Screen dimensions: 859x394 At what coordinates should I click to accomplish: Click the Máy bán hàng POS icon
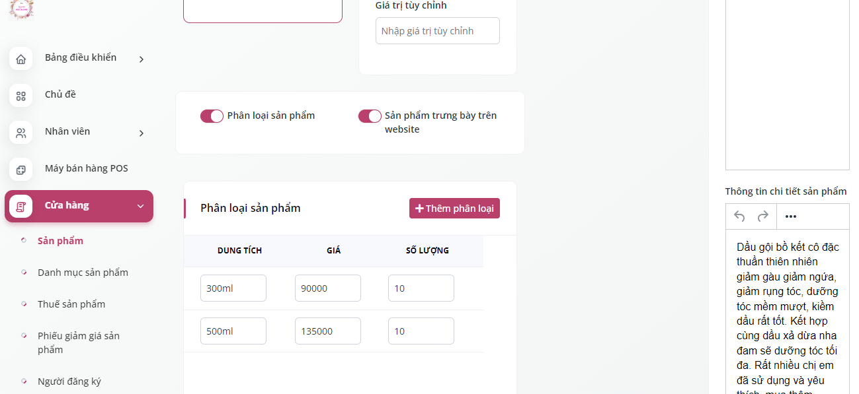click(x=20, y=170)
